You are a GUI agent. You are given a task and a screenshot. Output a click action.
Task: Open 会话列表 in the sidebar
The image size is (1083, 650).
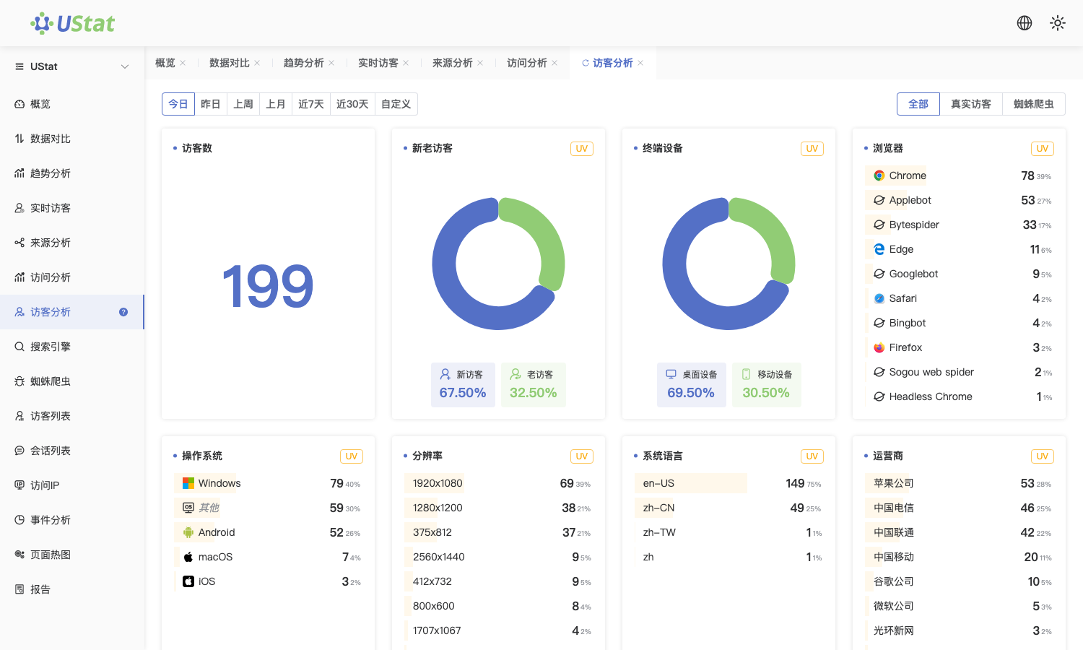(72, 451)
